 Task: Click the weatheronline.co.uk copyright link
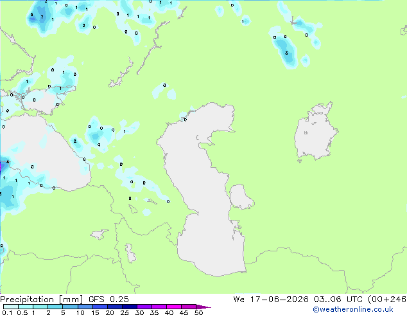(353, 309)
